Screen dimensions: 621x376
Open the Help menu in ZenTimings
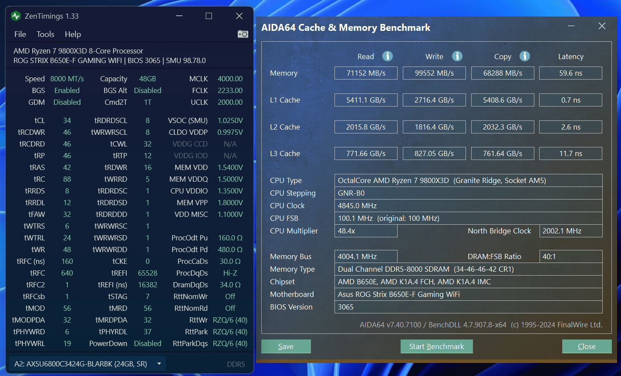point(73,34)
